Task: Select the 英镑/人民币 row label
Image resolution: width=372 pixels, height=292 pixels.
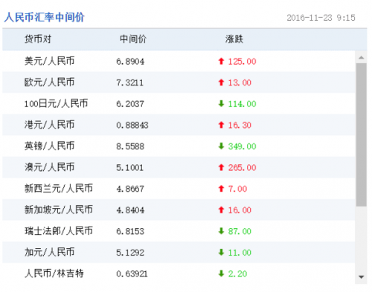Action: (x=49, y=146)
